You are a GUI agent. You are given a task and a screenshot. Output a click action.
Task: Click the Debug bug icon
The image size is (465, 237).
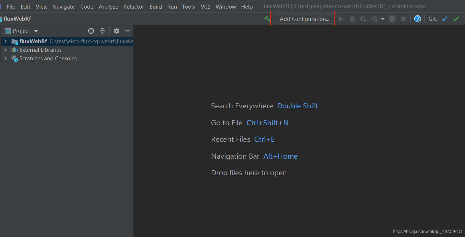352,19
